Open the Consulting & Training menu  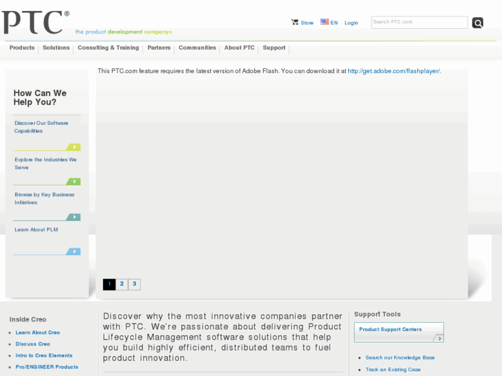108,48
